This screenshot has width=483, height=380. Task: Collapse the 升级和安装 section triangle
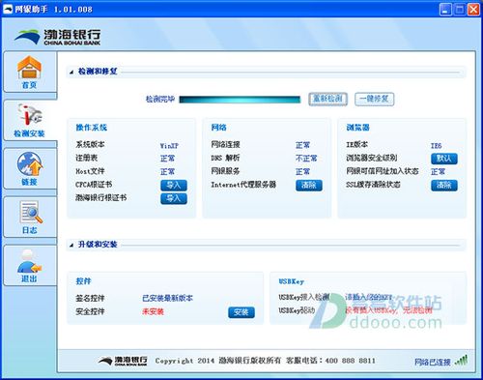(71, 246)
